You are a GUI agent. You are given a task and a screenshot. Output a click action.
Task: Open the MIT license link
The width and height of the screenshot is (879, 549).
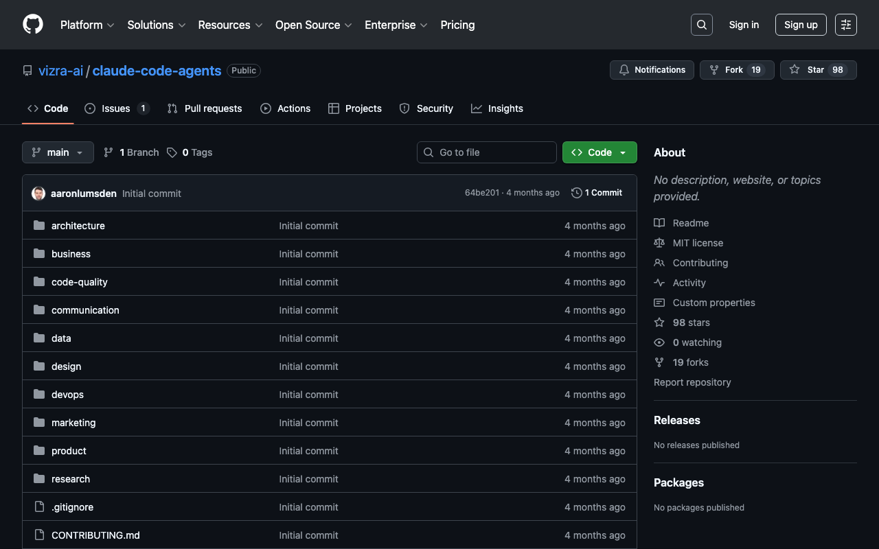(698, 243)
